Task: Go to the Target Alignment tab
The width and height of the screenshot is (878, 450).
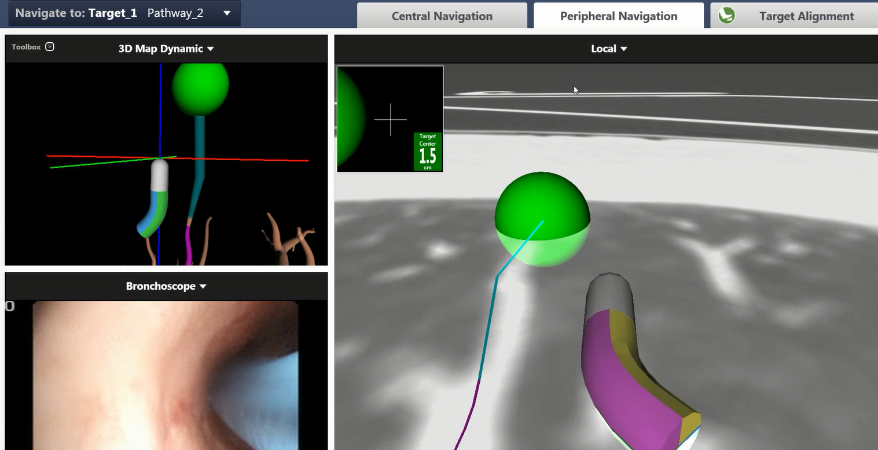Action: tap(806, 16)
